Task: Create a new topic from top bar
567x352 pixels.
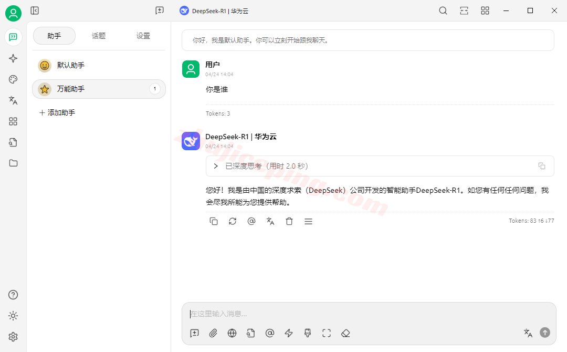Action: 160,11
